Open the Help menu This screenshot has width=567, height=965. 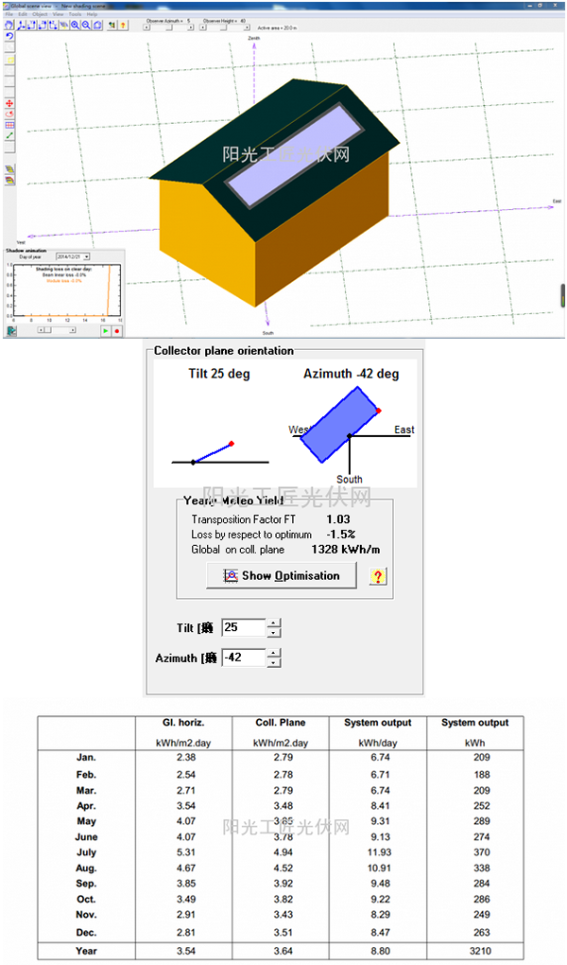tap(93, 14)
